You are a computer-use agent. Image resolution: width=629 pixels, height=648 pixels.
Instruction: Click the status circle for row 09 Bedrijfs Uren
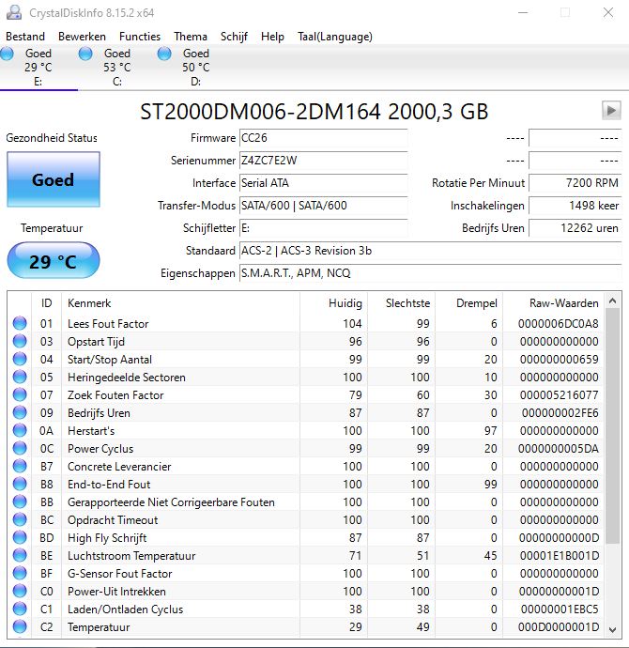[x=20, y=412]
